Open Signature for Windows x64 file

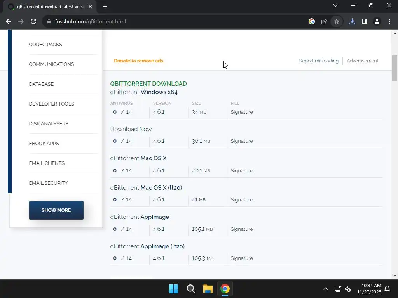[242, 112]
